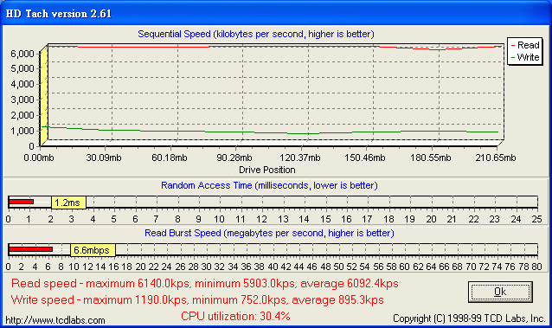Click the 150.46mb axis label
Viewport: 552px width, 328px height.
pos(365,158)
